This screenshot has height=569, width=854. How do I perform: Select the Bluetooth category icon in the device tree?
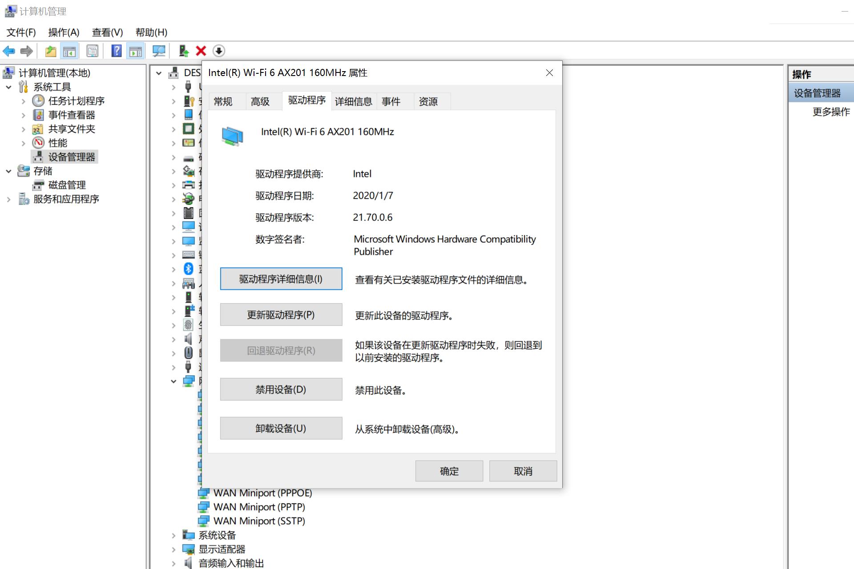click(189, 268)
